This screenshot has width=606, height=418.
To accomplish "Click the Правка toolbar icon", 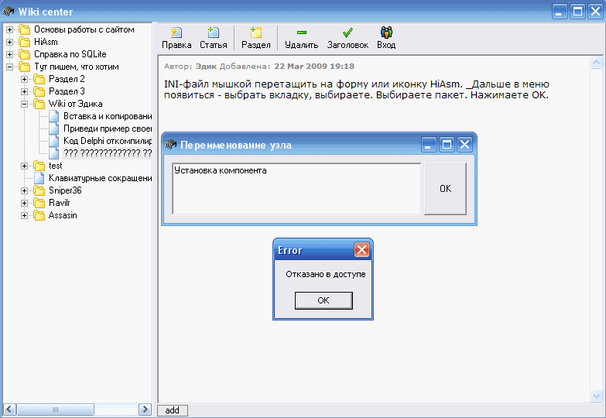I will click(176, 33).
